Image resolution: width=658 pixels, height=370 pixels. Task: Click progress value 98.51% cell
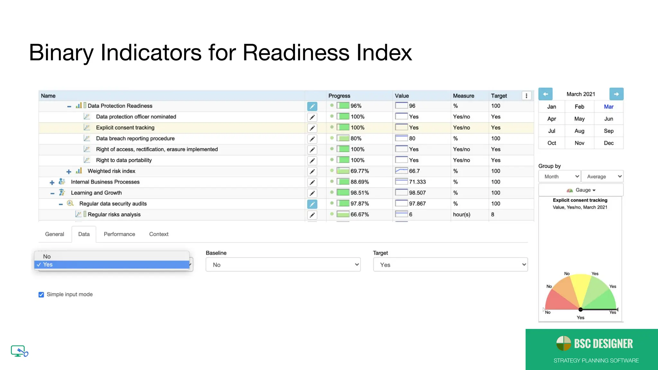[360, 193]
